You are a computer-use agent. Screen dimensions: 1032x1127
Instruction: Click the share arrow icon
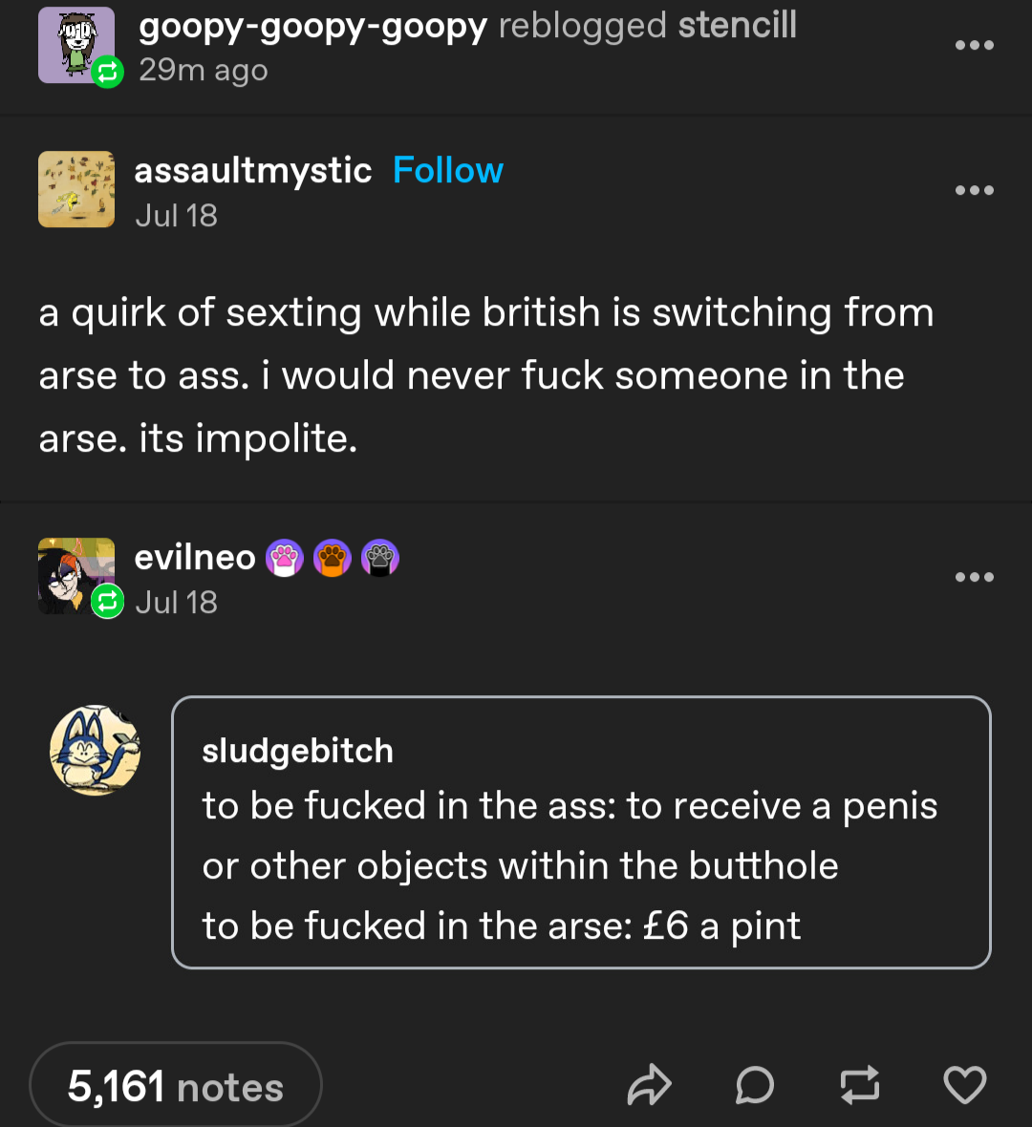click(x=650, y=1085)
